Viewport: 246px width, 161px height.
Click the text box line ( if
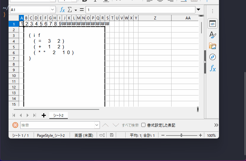click(35, 35)
